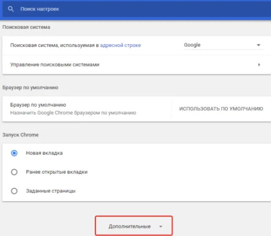
Task: Select 'Новая вкладка' radio button
Action: coord(14,153)
